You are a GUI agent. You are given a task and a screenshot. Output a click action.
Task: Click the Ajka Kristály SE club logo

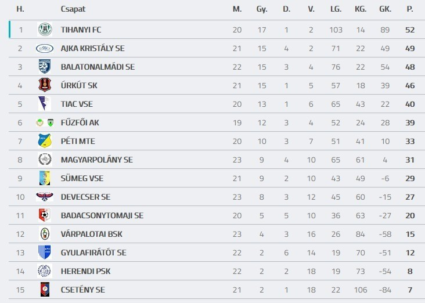pyautogui.click(x=45, y=48)
